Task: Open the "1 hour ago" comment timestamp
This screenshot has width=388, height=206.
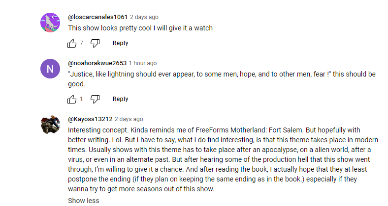Action: tap(143, 63)
